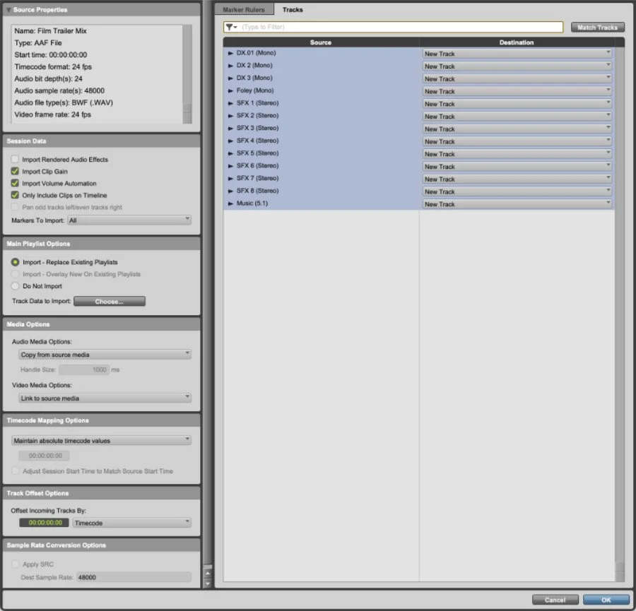Uncheck Only Include Clips on Timeline
This screenshot has height=611, width=636.
14,196
